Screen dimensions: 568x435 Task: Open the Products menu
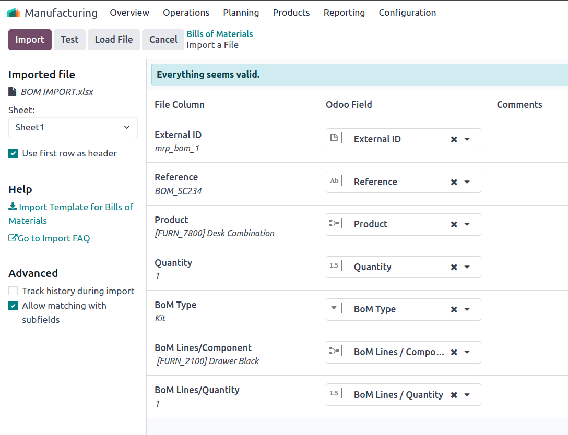291,13
